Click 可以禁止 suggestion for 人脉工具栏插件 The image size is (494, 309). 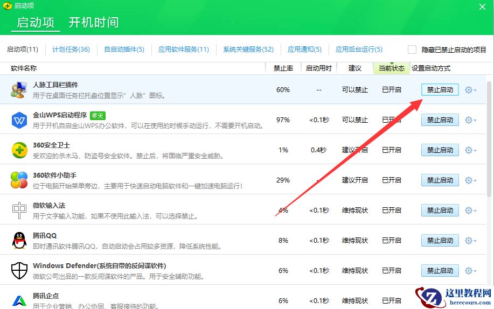pyautogui.click(x=355, y=90)
